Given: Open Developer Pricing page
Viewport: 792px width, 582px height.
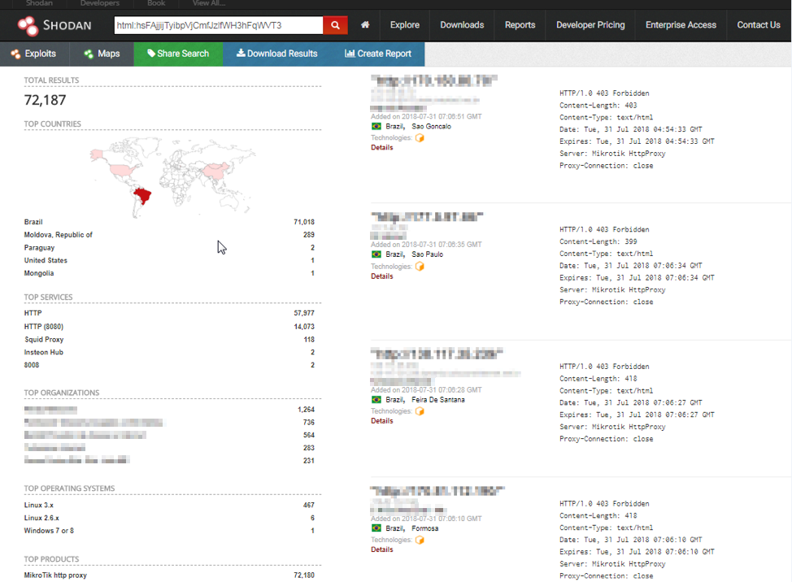Looking at the screenshot, I should coord(590,25).
